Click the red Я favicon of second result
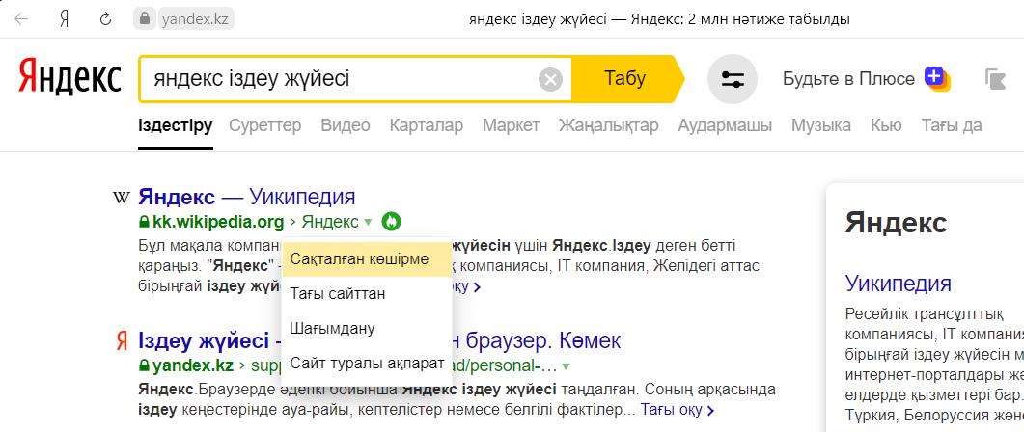This screenshot has width=1024, height=432. (x=122, y=340)
